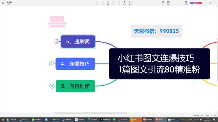Viewport: 218px width, 122px height.
Task: Start Pitch (演说) presentation mode
Action: pyautogui.click(x=168, y=3)
